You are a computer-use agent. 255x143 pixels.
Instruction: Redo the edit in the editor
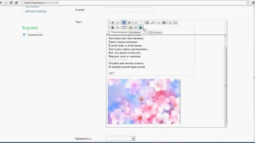pyautogui.click(x=141, y=22)
